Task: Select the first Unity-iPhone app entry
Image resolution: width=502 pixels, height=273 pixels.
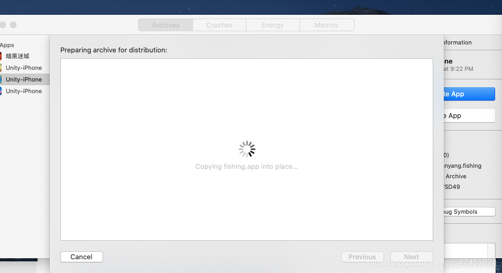Action: [x=24, y=68]
